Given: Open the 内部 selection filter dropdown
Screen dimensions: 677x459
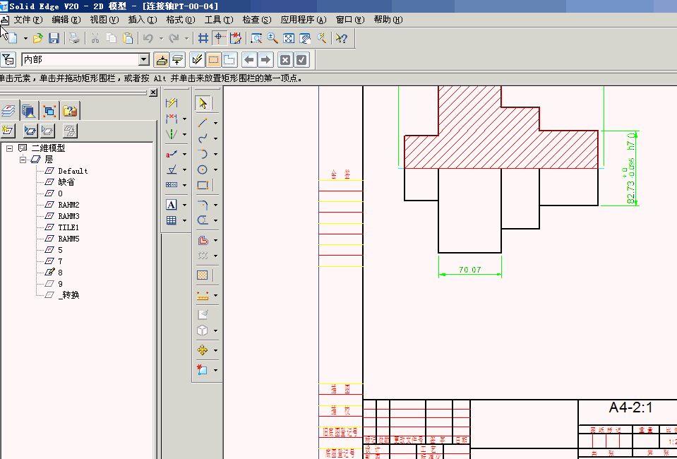Looking at the screenshot, I should 144,59.
